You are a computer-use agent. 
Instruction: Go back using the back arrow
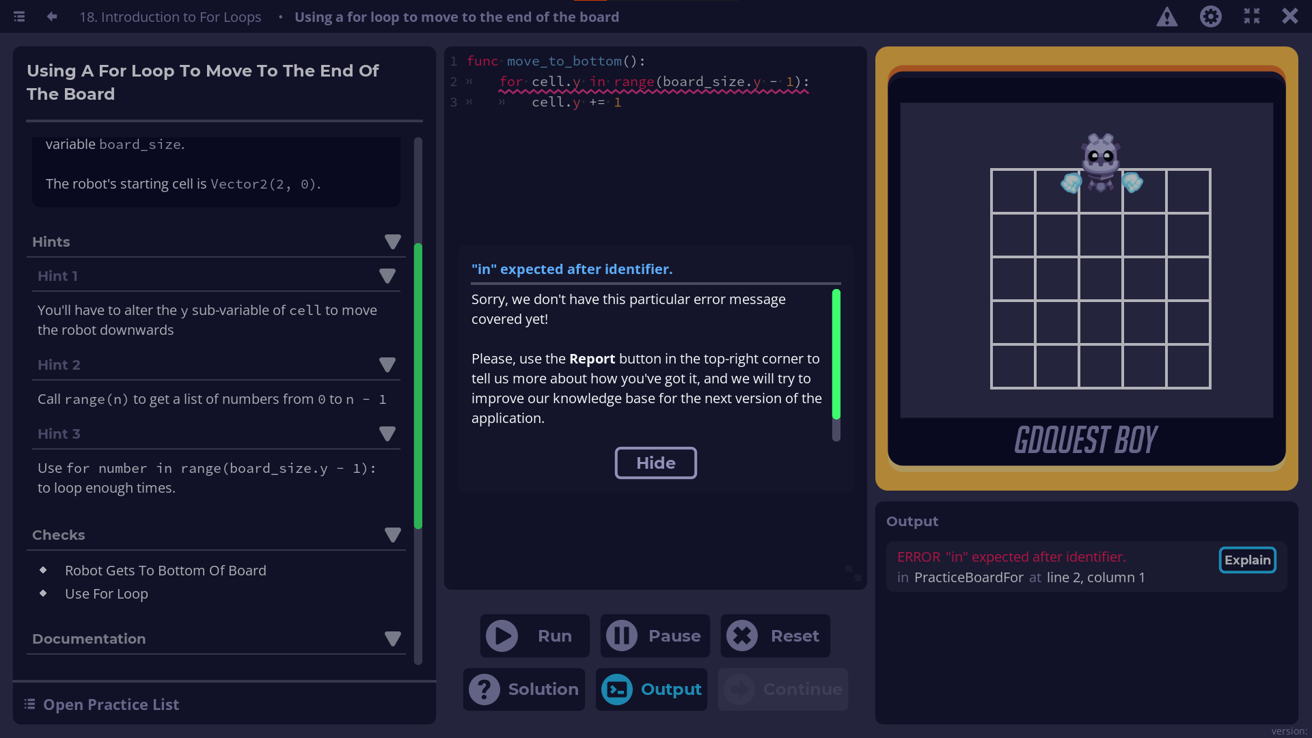52,16
